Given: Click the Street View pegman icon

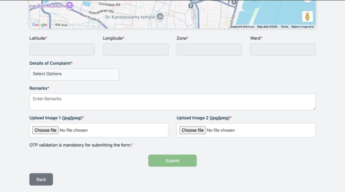Looking at the screenshot, I should (x=307, y=16).
